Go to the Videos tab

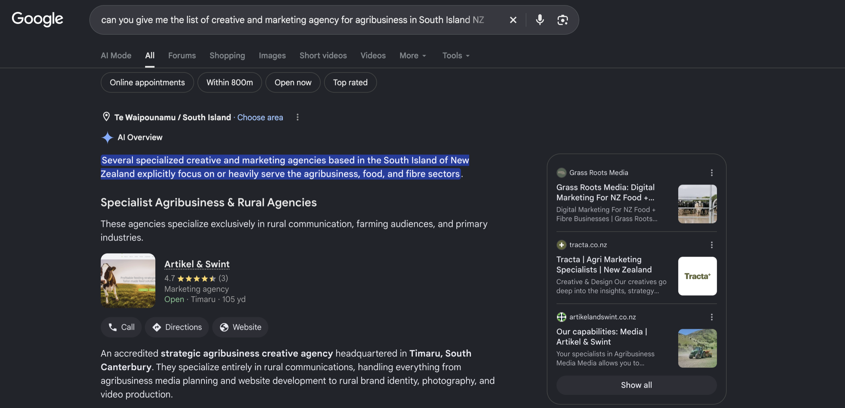[373, 56]
